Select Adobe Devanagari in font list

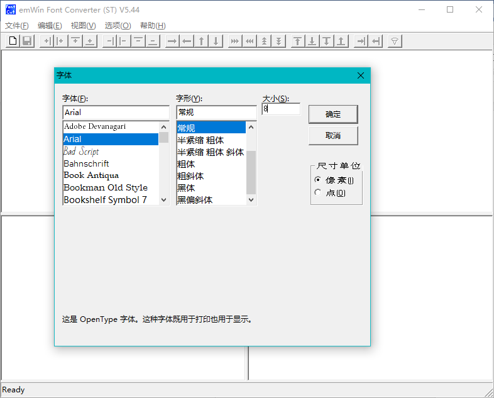111,126
